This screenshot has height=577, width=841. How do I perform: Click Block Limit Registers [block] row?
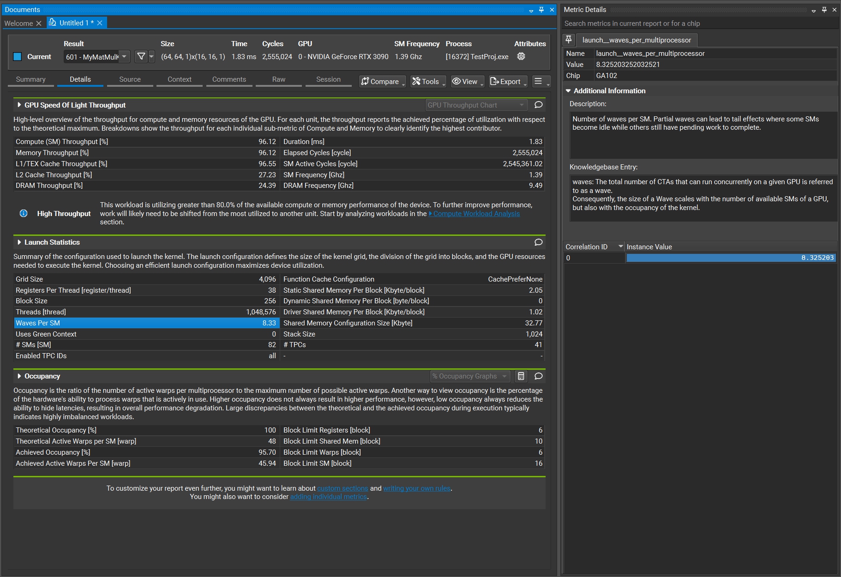[x=413, y=430]
